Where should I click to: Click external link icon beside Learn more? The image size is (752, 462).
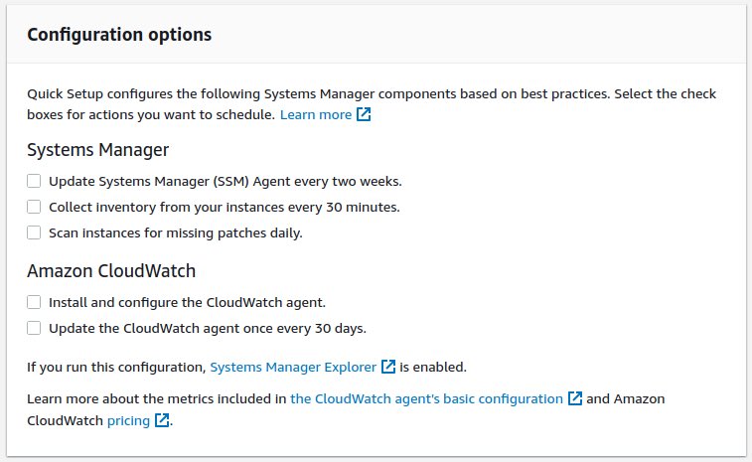point(365,115)
